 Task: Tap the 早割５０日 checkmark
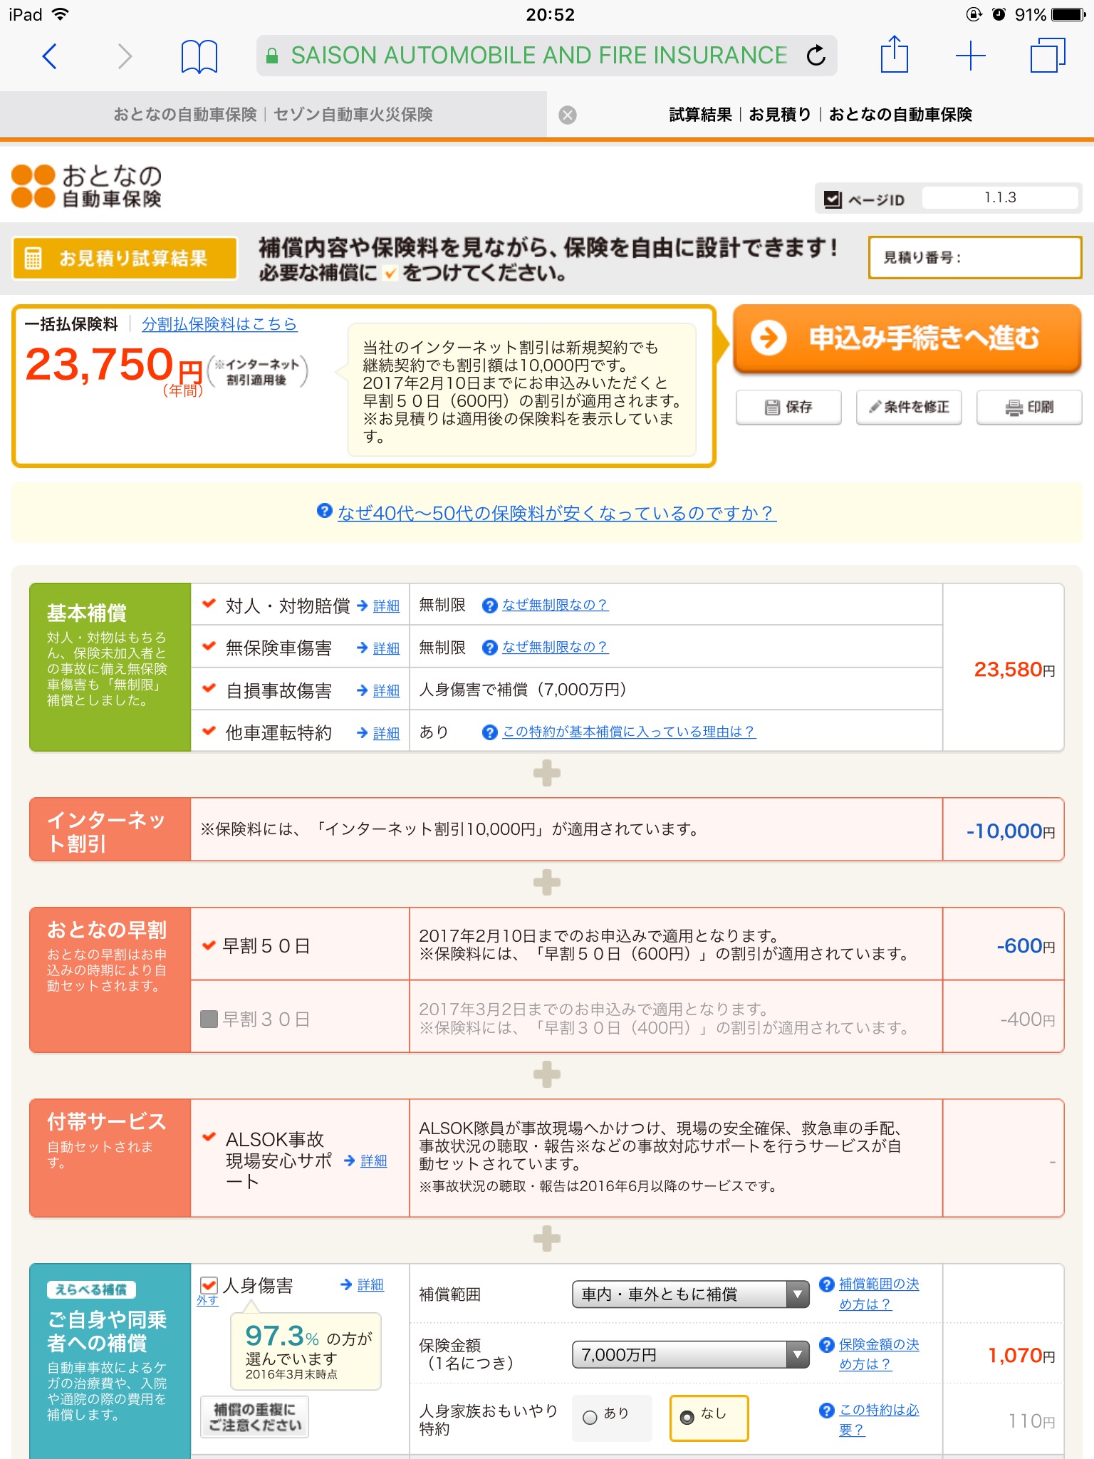(x=209, y=945)
